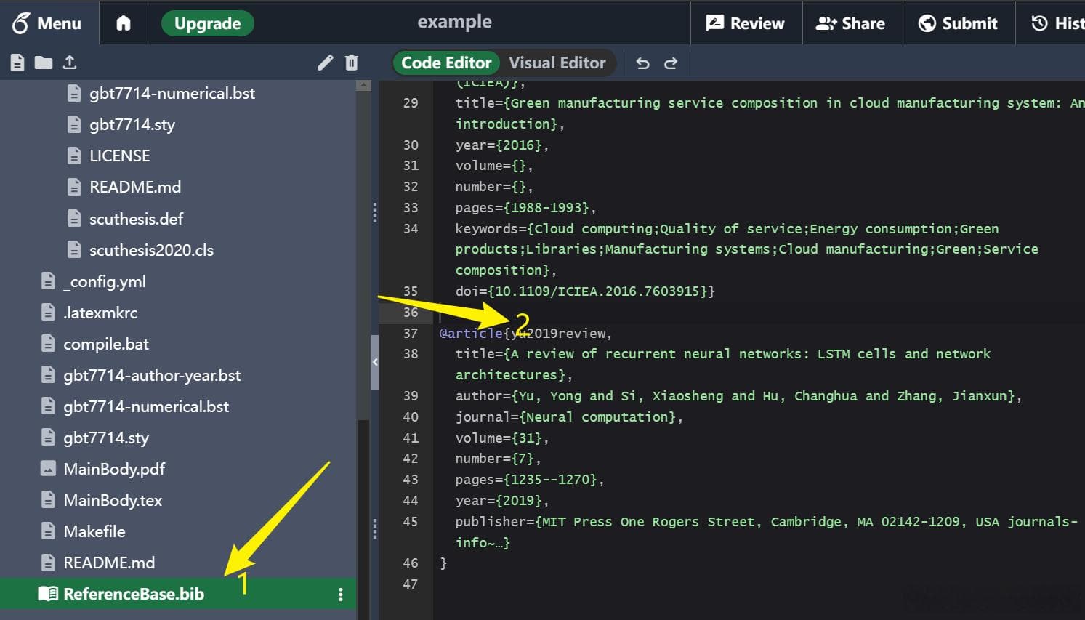Click line number 47 in the gutter

click(411, 584)
